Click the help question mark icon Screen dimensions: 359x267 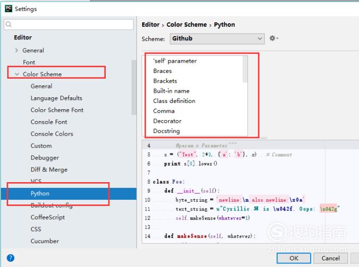point(10,258)
